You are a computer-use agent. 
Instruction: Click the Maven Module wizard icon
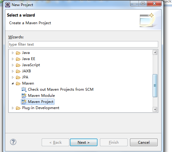(24, 96)
